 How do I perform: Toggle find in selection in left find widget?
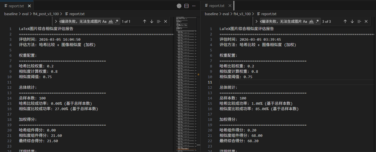pyautogui.click(x=158, y=21)
